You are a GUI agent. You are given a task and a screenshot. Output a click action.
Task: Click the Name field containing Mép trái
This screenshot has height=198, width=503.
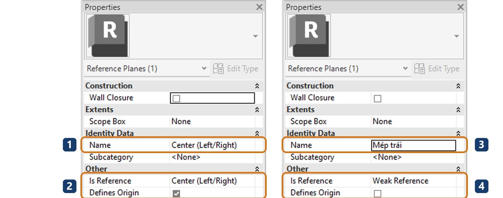413,145
